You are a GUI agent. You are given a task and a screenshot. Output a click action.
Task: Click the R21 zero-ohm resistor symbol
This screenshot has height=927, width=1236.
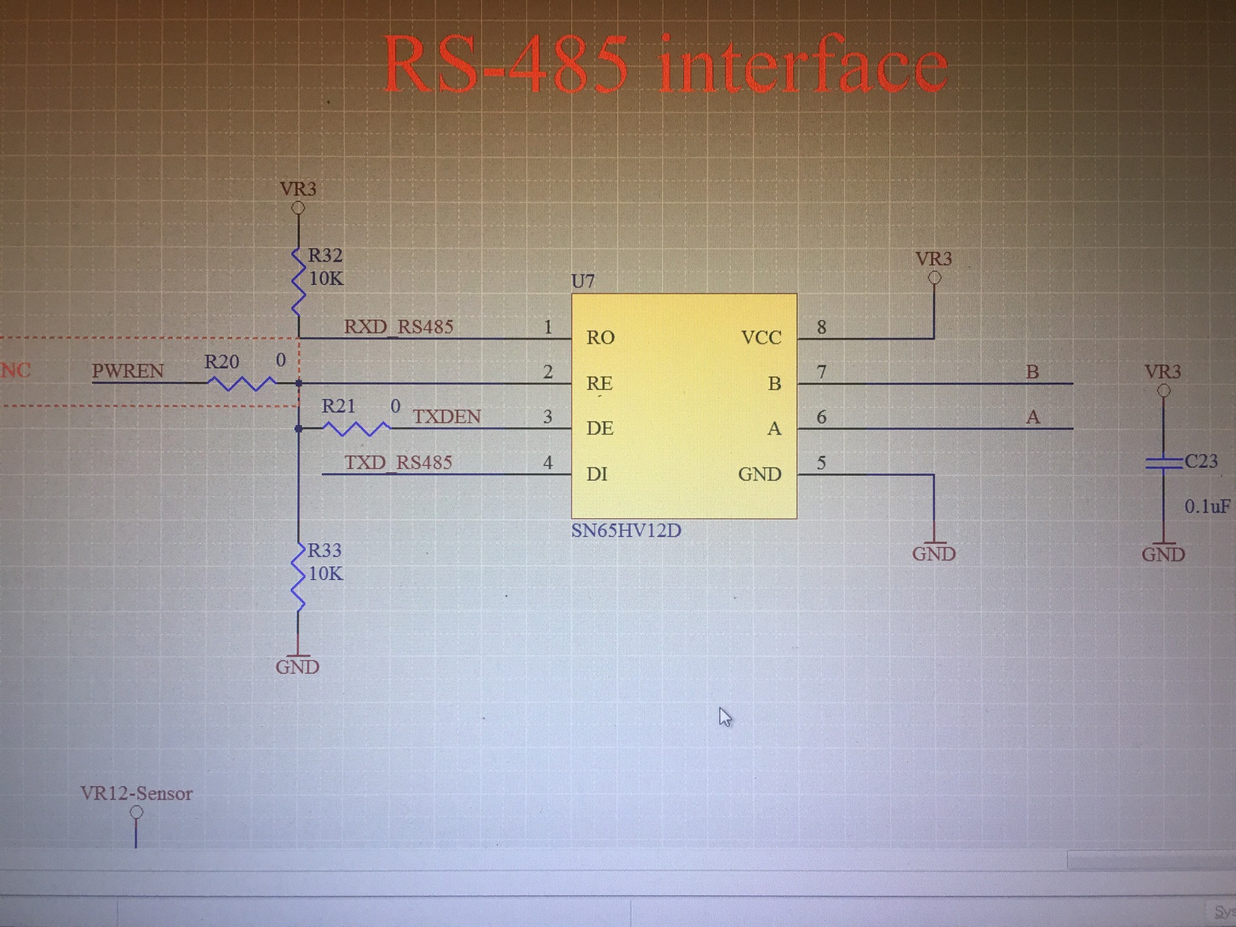(356, 428)
